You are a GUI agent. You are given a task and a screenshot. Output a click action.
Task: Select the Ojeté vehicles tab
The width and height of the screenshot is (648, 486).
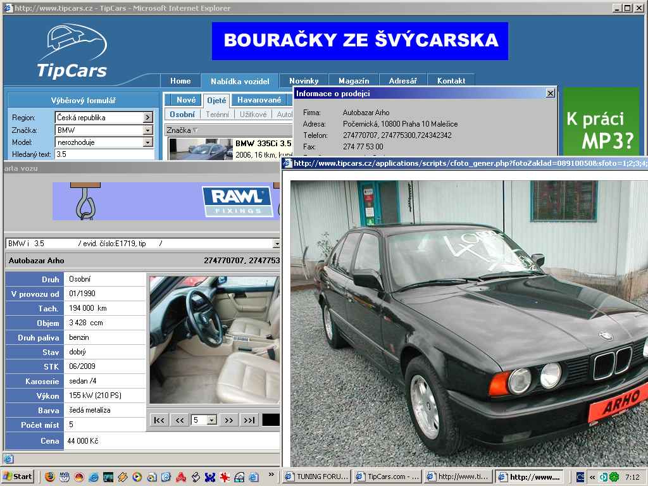click(x=216, y=101)
